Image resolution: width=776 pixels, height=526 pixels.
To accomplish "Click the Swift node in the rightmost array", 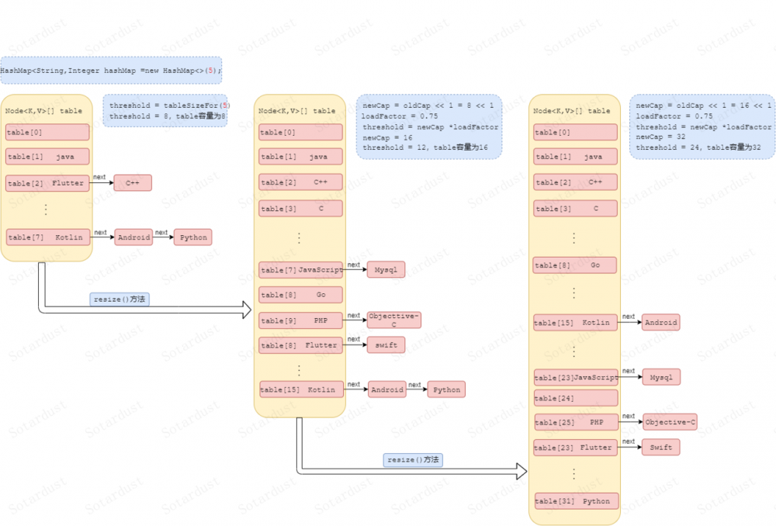I will coord(661,447).
